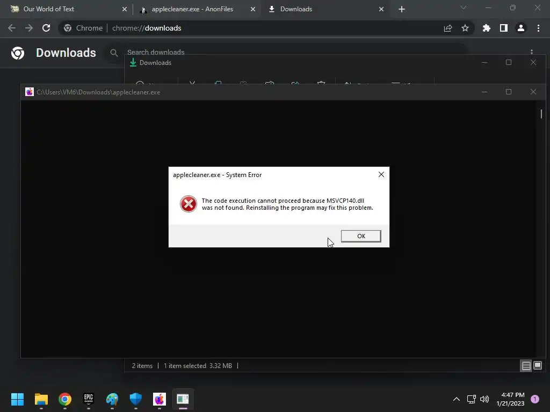This screenshot has height=412, width=550.
Task: Click the search magnifier on Downloads page
Action: point(114,53)
